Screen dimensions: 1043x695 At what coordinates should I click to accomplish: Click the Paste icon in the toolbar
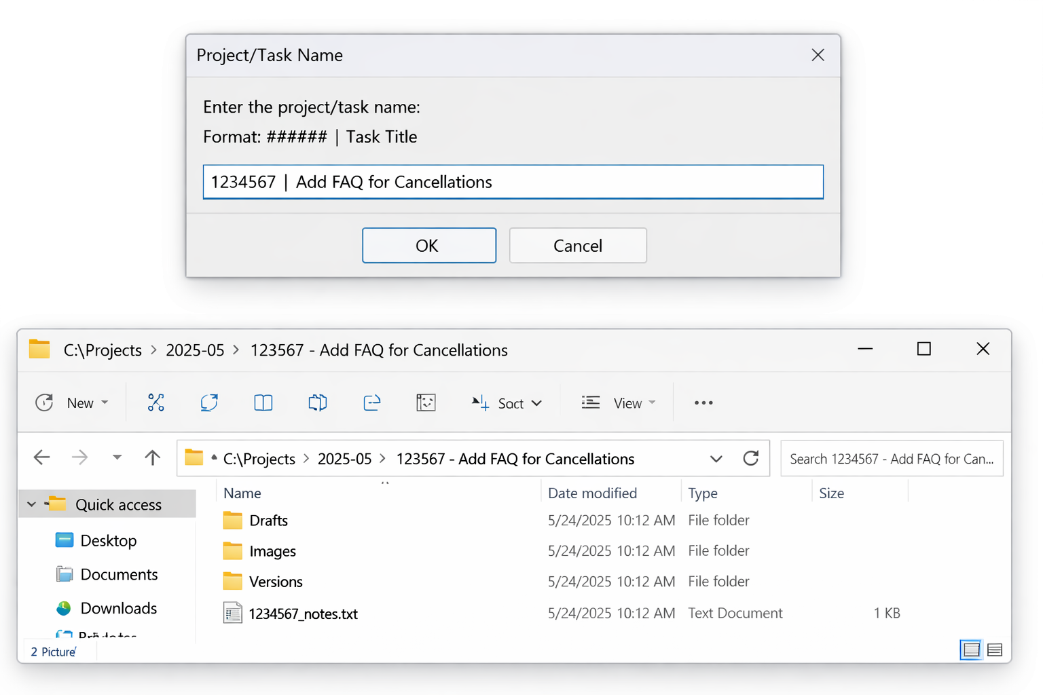click(x=263, y=402)
